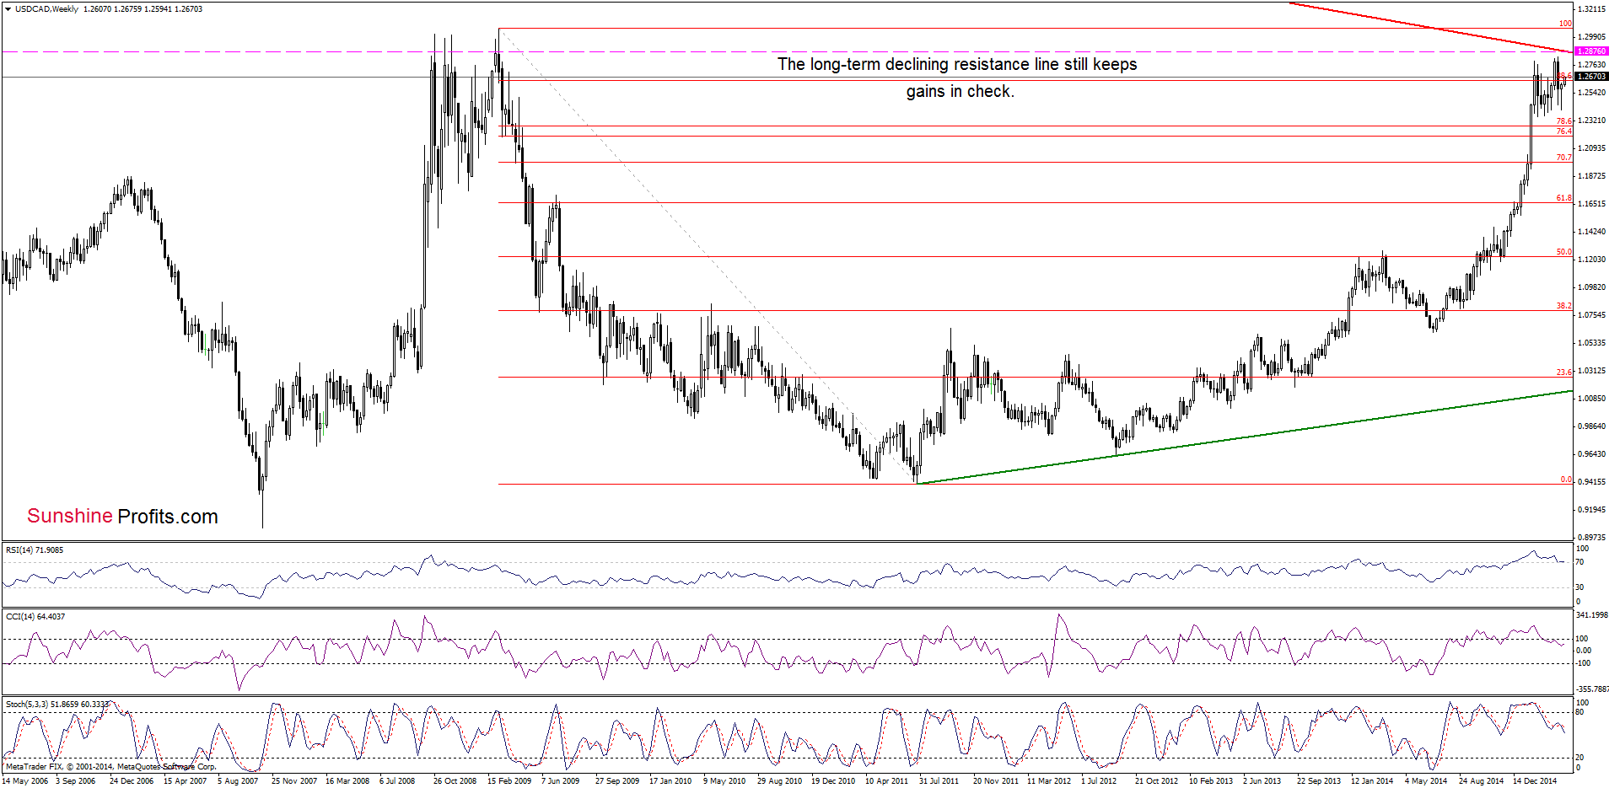Click the 1.29905 price axis label
This screenshot has width=1609, height=788.
point(1590,37)
